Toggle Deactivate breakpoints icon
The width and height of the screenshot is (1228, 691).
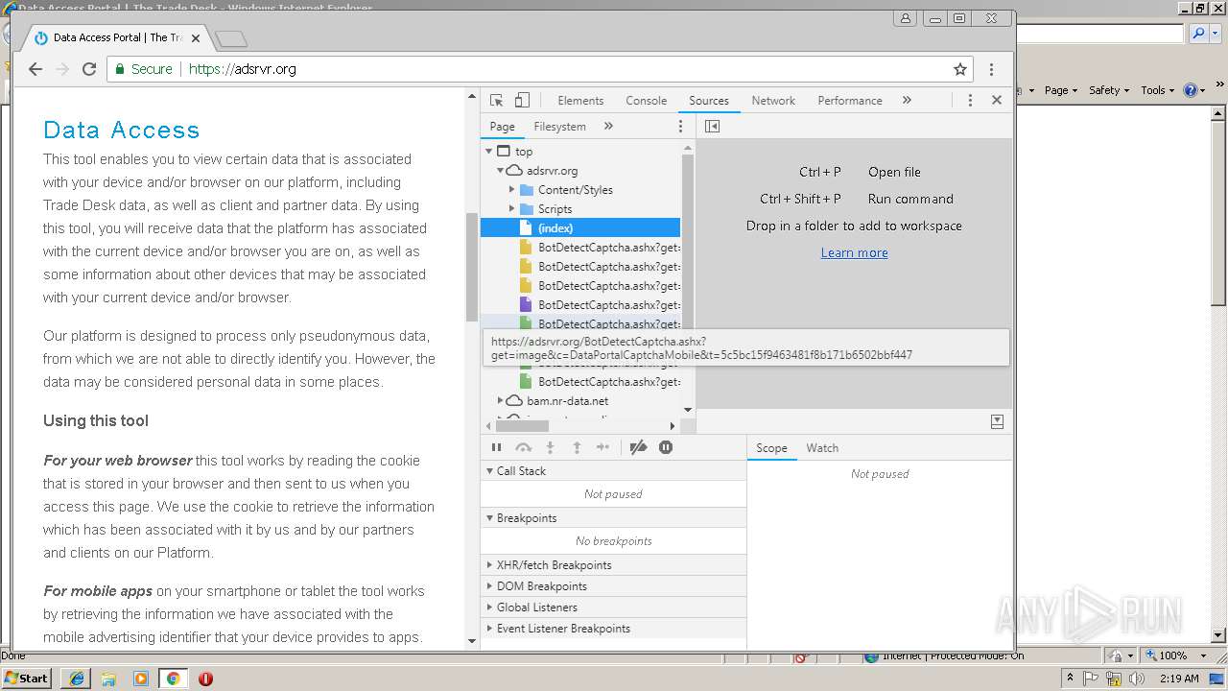[638, 447]
